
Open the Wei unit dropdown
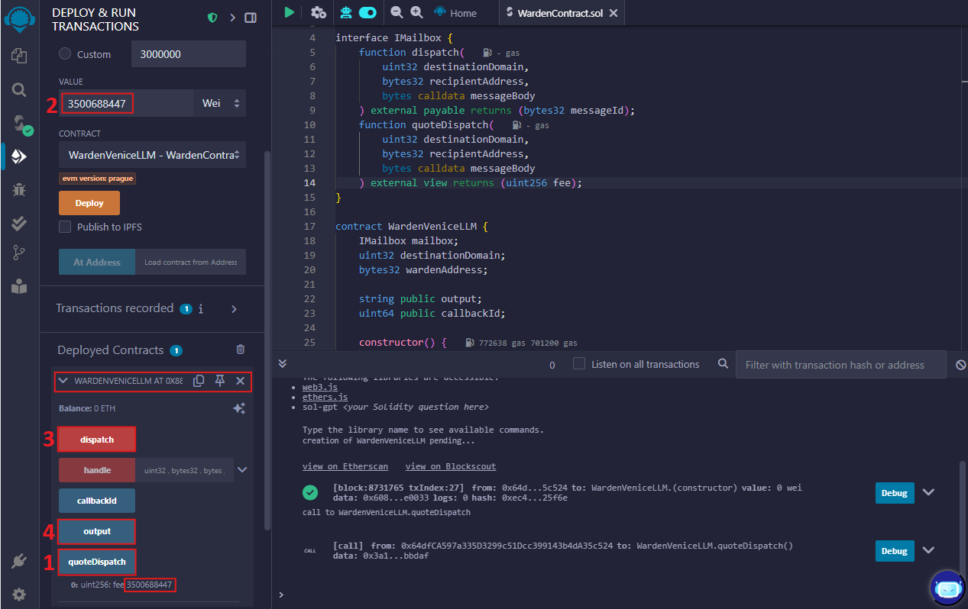(x=220, y=103)
